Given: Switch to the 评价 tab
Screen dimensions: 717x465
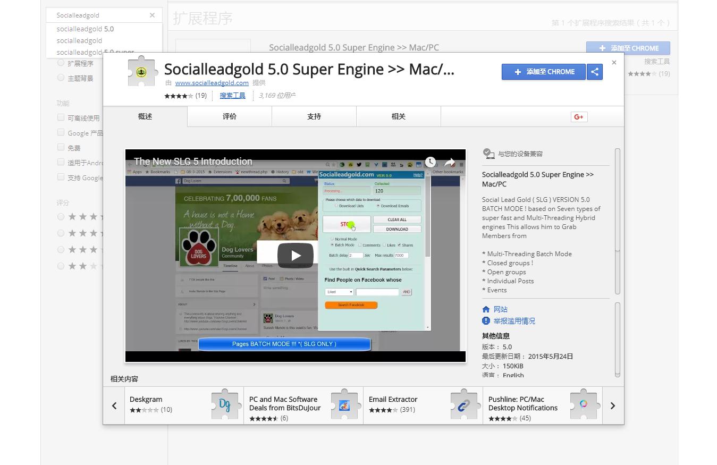Looking at the screenshot, I should tap(230, 116).
